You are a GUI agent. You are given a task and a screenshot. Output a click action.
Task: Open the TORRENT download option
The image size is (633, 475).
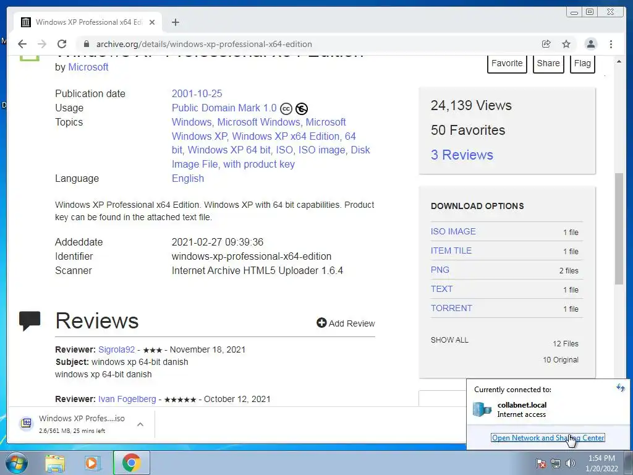click(451, 308)
